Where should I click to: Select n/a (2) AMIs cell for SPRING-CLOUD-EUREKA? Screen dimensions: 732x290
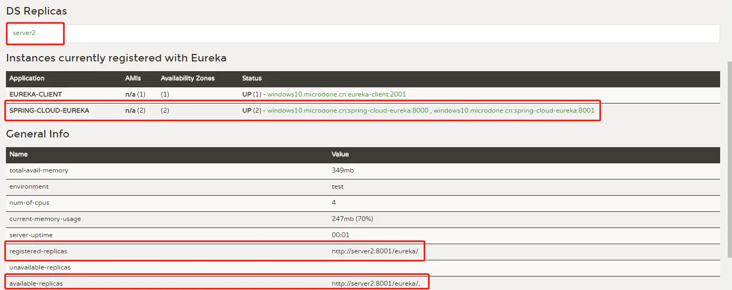[x=135, y=111]
